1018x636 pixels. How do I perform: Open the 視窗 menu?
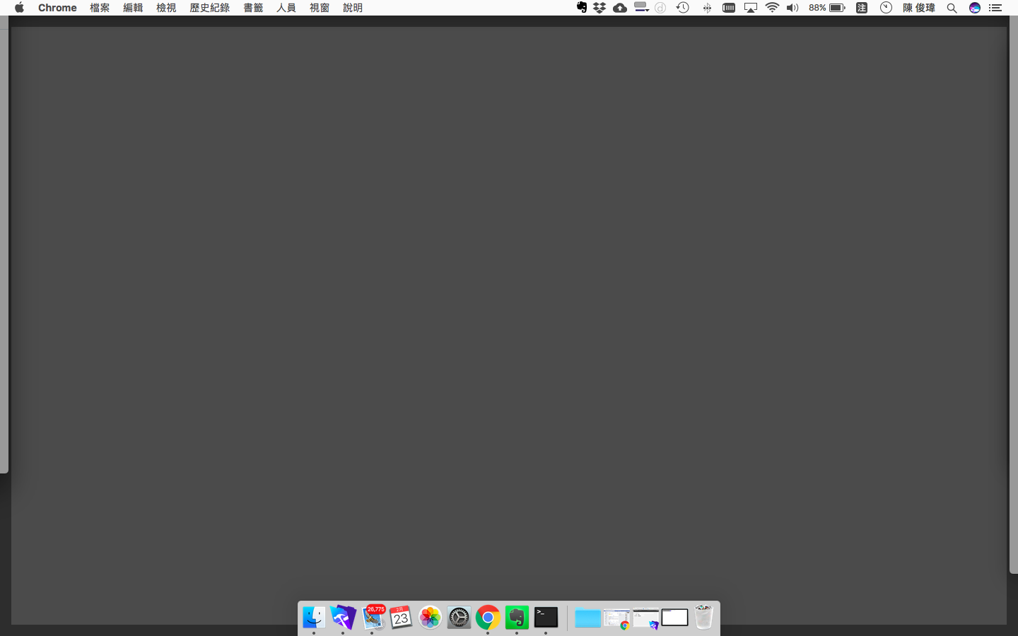tap(320, 8)
